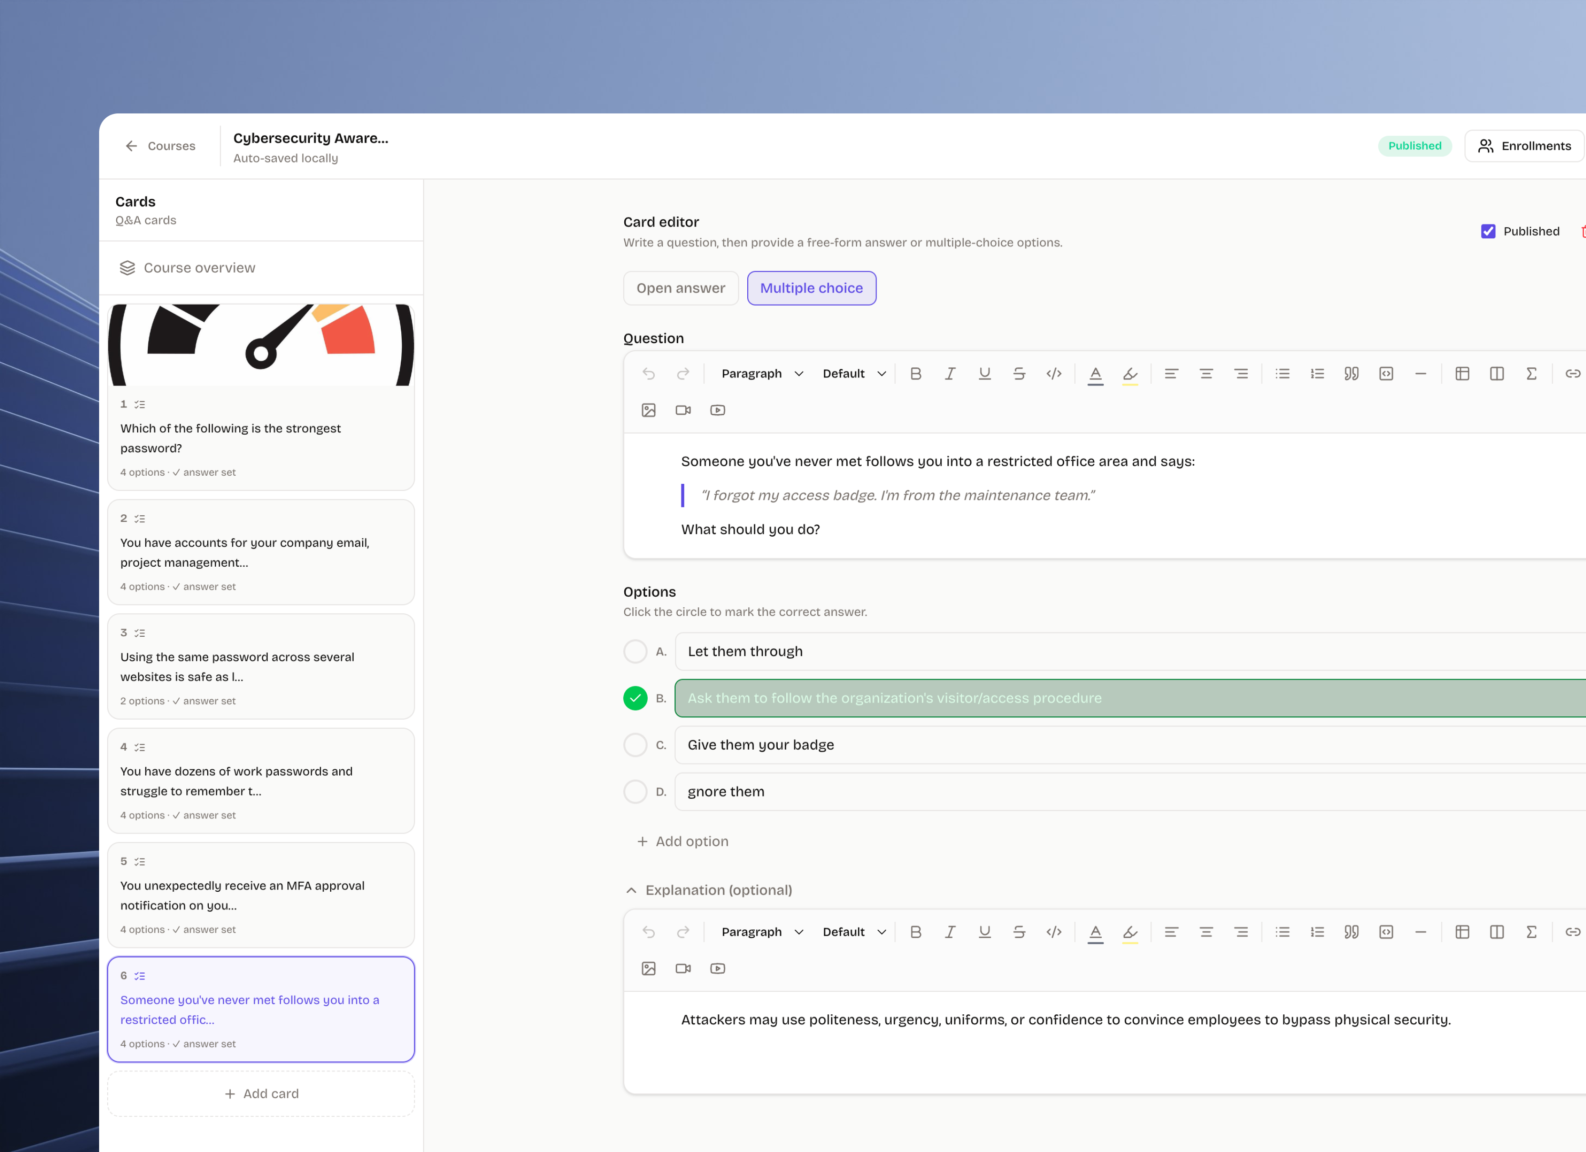Screen dimensions: 1586x1152
Task: Insert a video recording in the Question editor
Action: [x=683, y=410]
